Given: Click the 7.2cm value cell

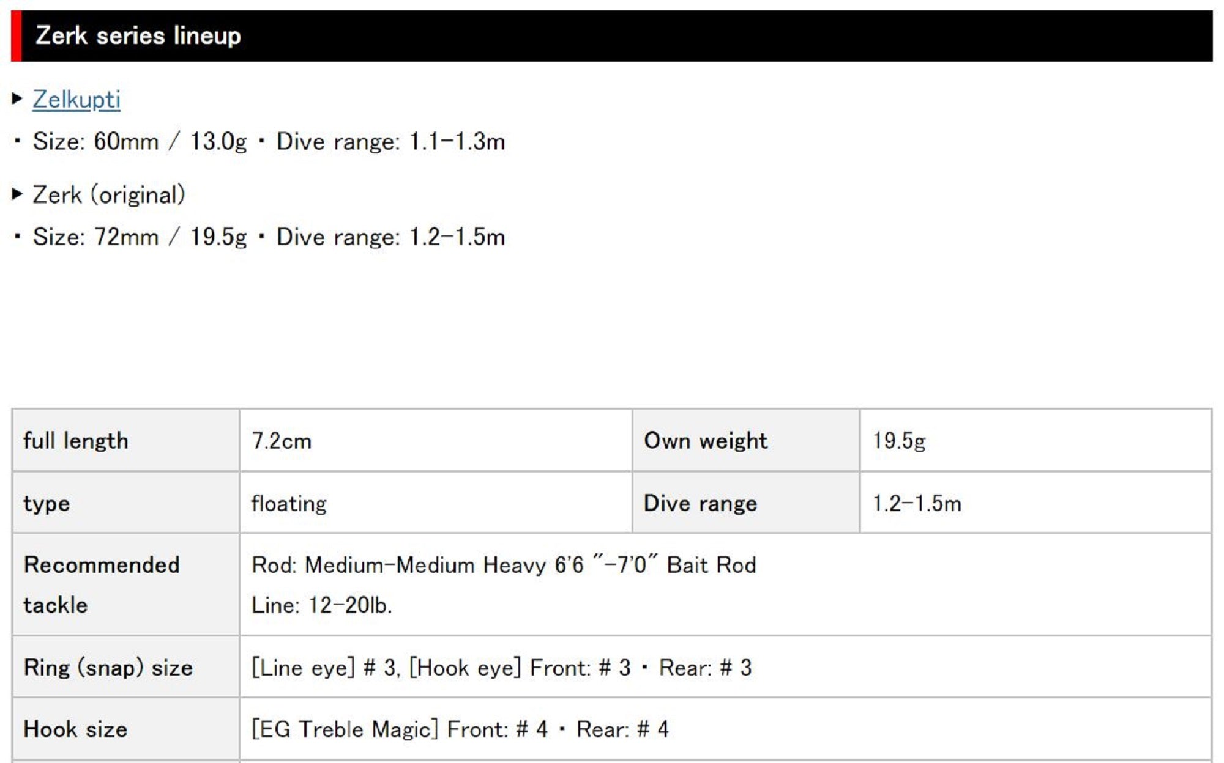Looking at the screenshot, I should click(435, 440).
